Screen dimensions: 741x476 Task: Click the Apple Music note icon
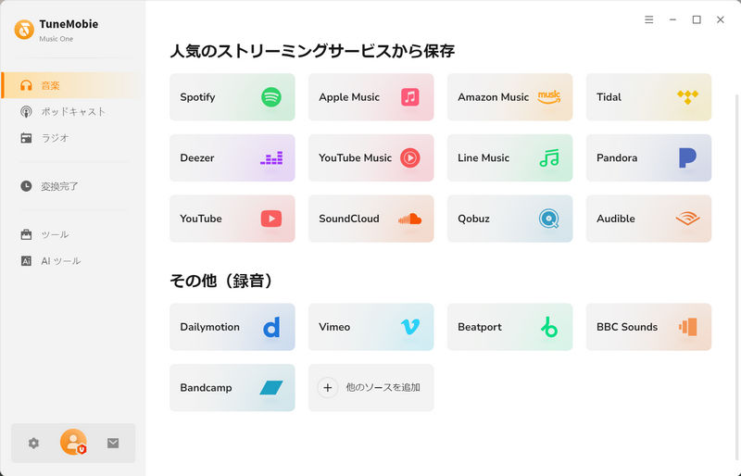coord(409,97)
